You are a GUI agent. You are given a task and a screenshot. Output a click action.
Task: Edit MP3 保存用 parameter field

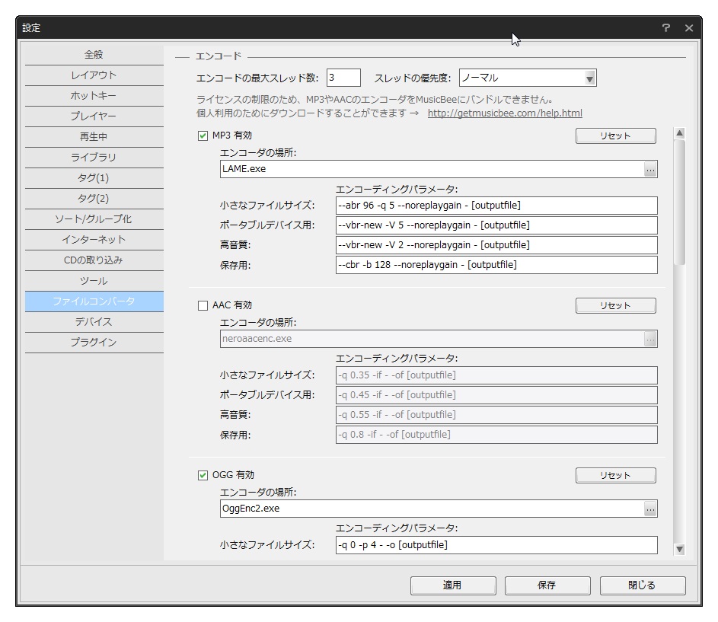[496, 265]
